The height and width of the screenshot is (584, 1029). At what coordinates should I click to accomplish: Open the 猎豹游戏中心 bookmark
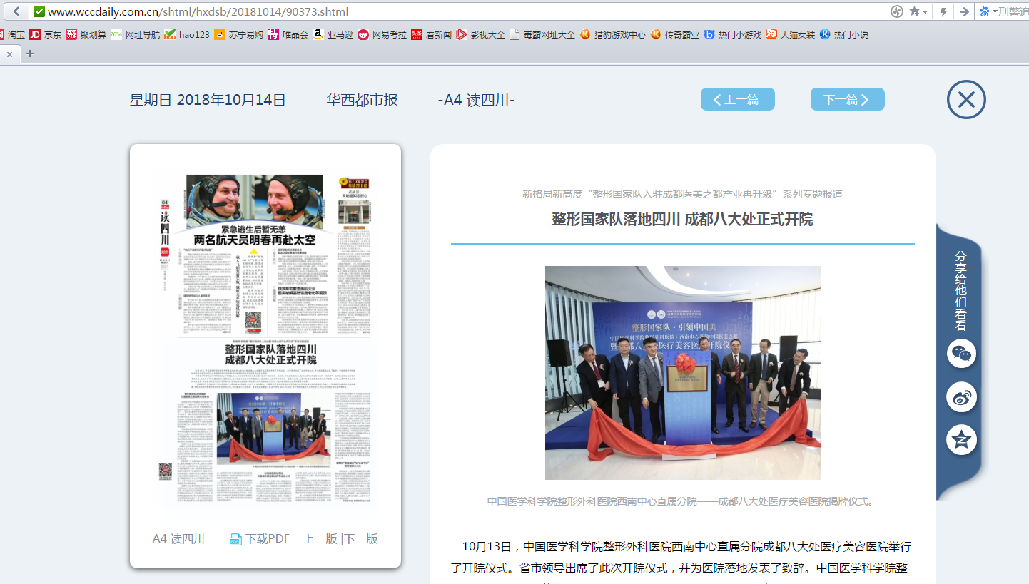[x=613, y=34]
